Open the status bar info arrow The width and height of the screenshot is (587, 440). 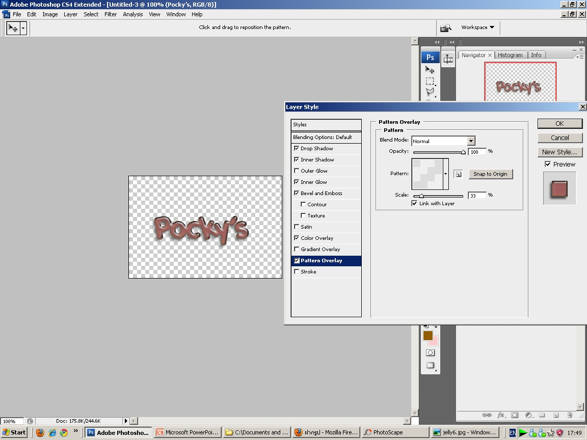click(x=126, y=421)
